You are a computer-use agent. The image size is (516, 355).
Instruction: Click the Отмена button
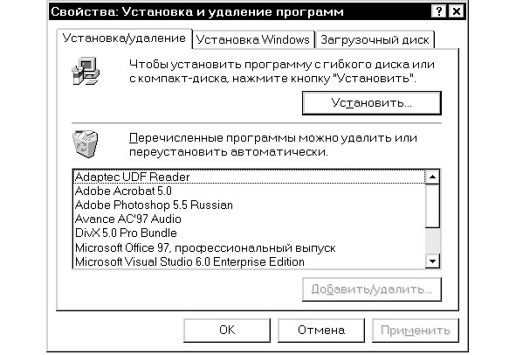(321, 330)
